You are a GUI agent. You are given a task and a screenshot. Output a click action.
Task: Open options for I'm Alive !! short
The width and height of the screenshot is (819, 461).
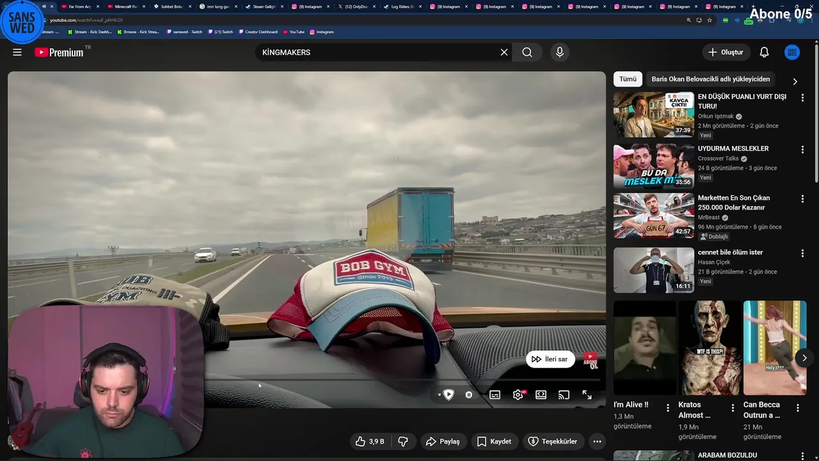tap(668, 407)
